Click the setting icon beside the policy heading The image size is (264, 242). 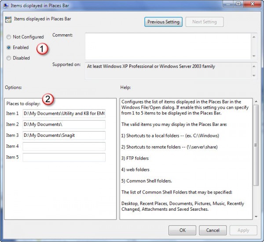[7, 19]
